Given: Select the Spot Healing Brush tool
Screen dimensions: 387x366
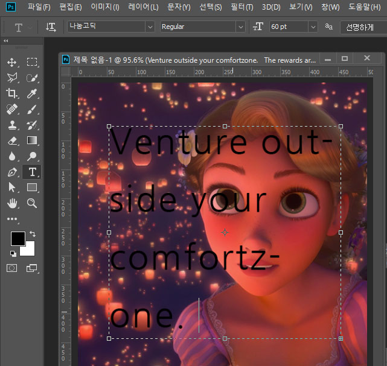Looking at the screenshot, I should 12,109.
